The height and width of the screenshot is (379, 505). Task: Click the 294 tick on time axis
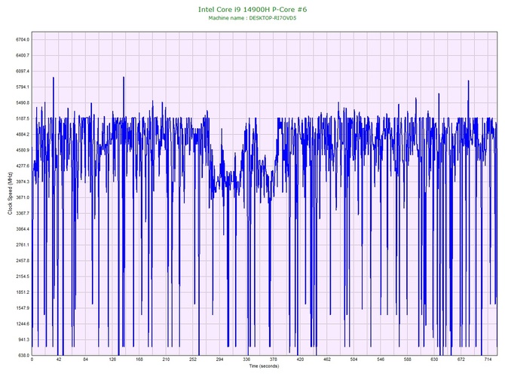(219, 359)
